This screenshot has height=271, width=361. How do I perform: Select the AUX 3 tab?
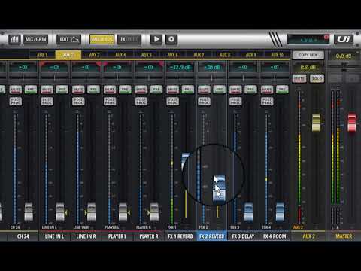coord(94,55)
